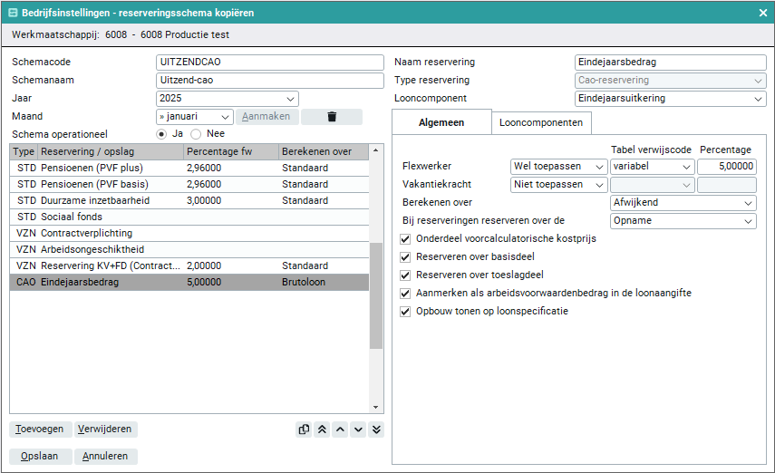
Task: Toggle the Reserveren over toeslagdeel checkbox
Action: [405, 275]
